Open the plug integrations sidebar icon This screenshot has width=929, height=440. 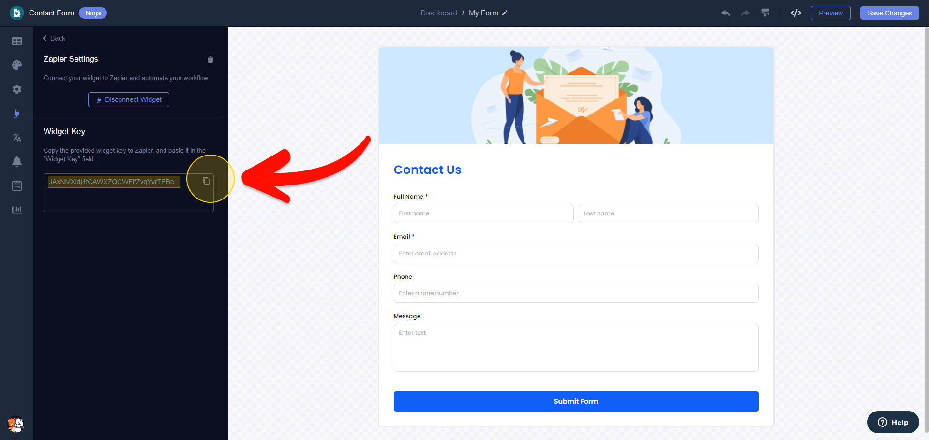click(x=17, y=114)
